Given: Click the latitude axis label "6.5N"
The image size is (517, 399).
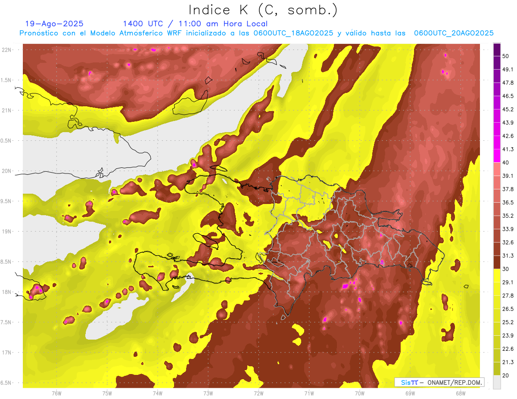Looking at the screenshot, I should pos(6,383).
